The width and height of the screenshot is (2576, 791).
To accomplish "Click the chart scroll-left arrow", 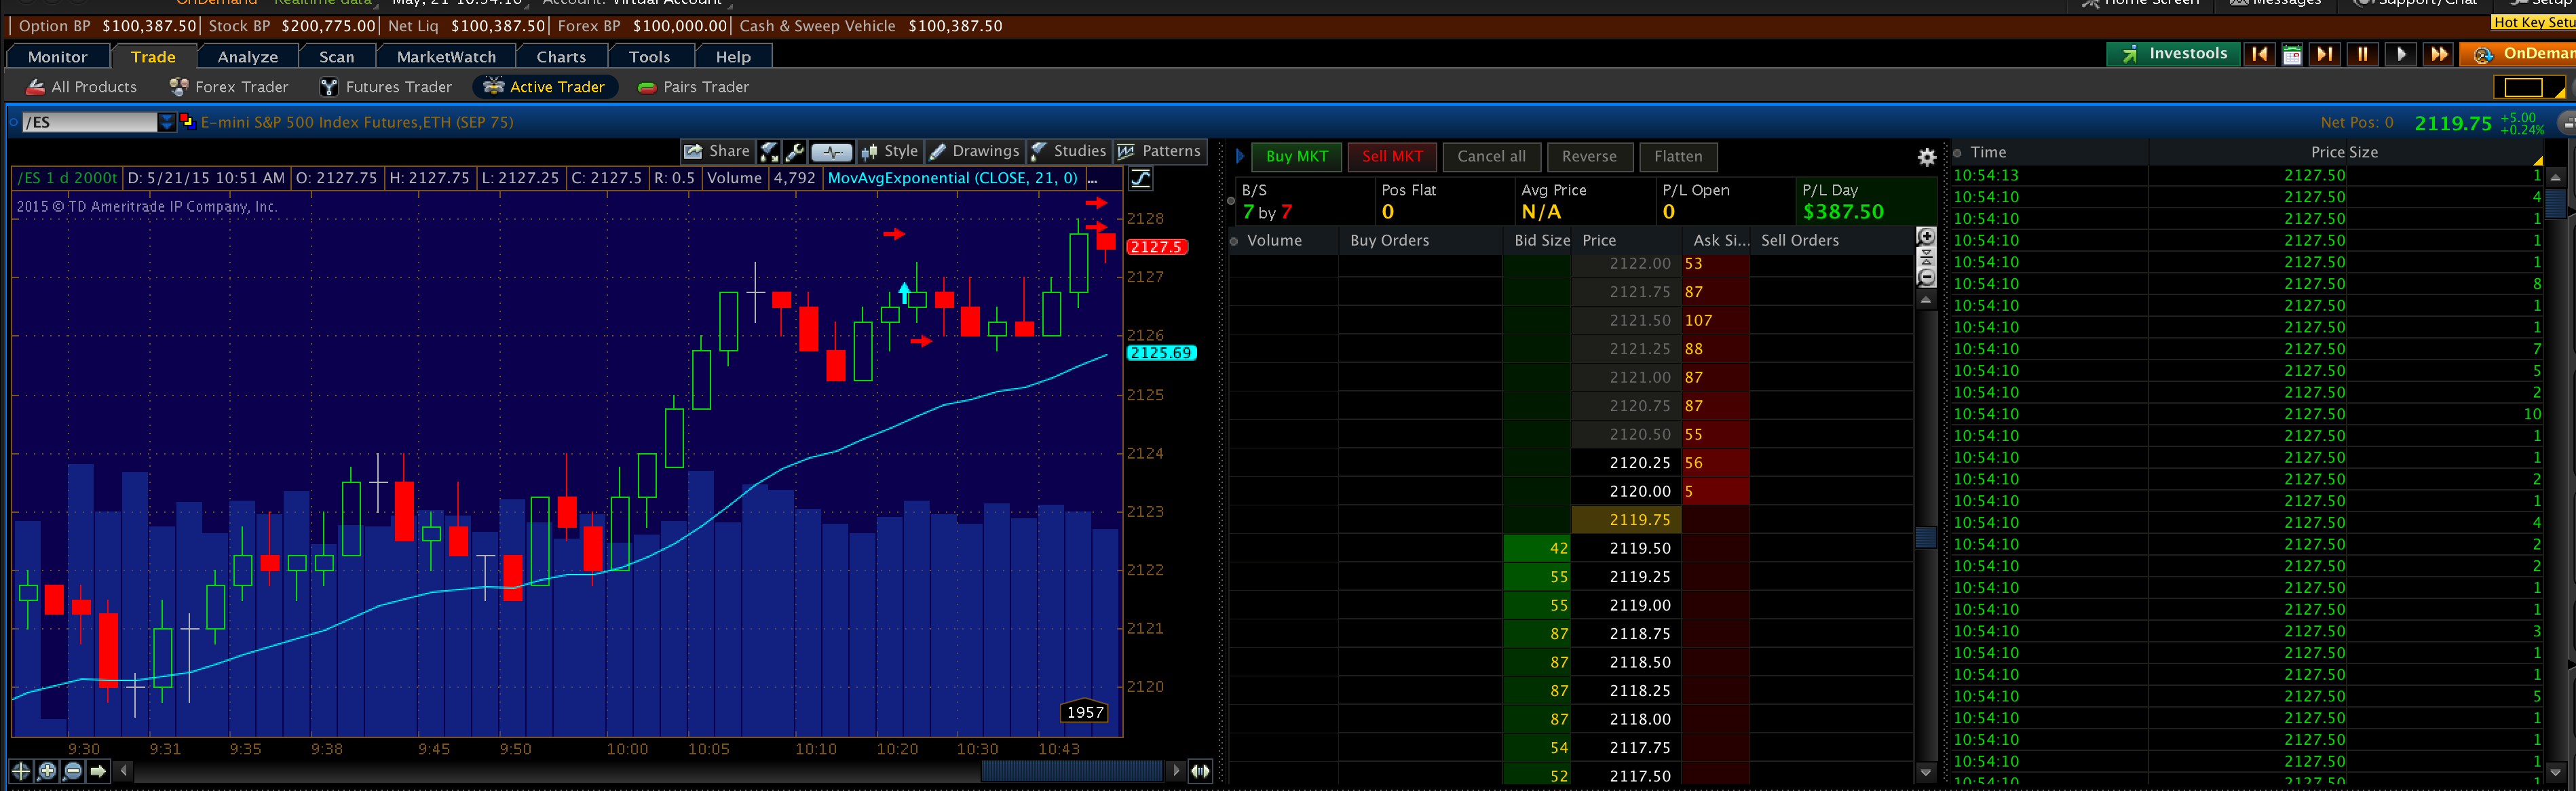I will 124,771.
